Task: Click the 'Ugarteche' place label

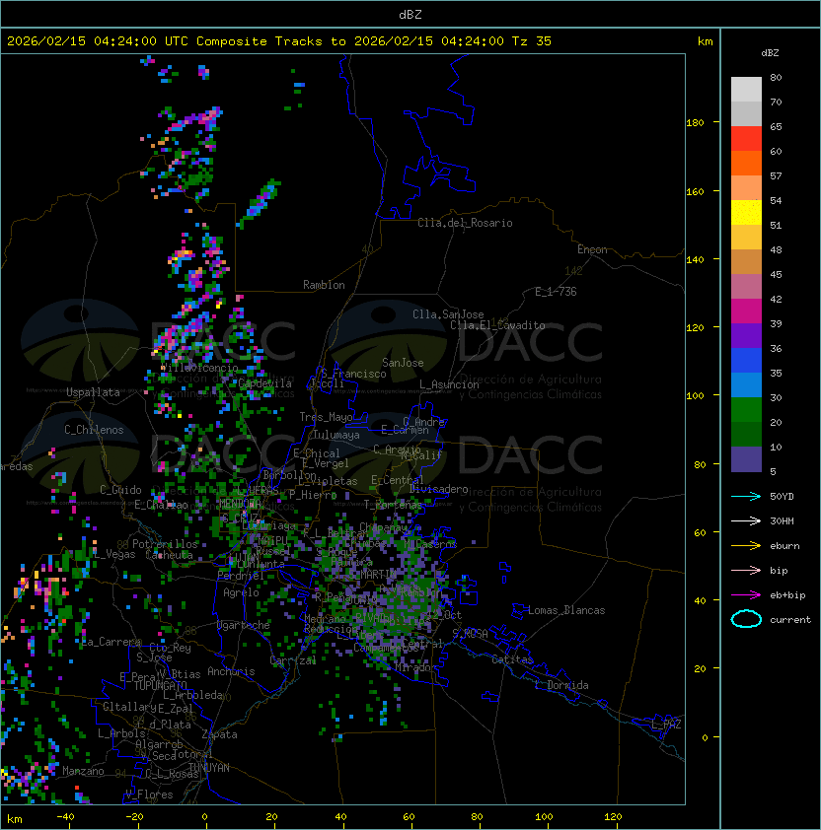Action: pos(244,625)
